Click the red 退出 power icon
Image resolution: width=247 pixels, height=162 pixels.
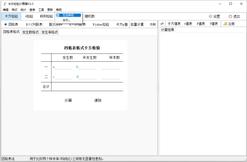[230, 17]
